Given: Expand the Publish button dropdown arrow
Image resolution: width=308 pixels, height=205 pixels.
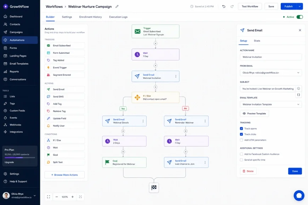Looking at the screenshot, I should click(300, 6).
